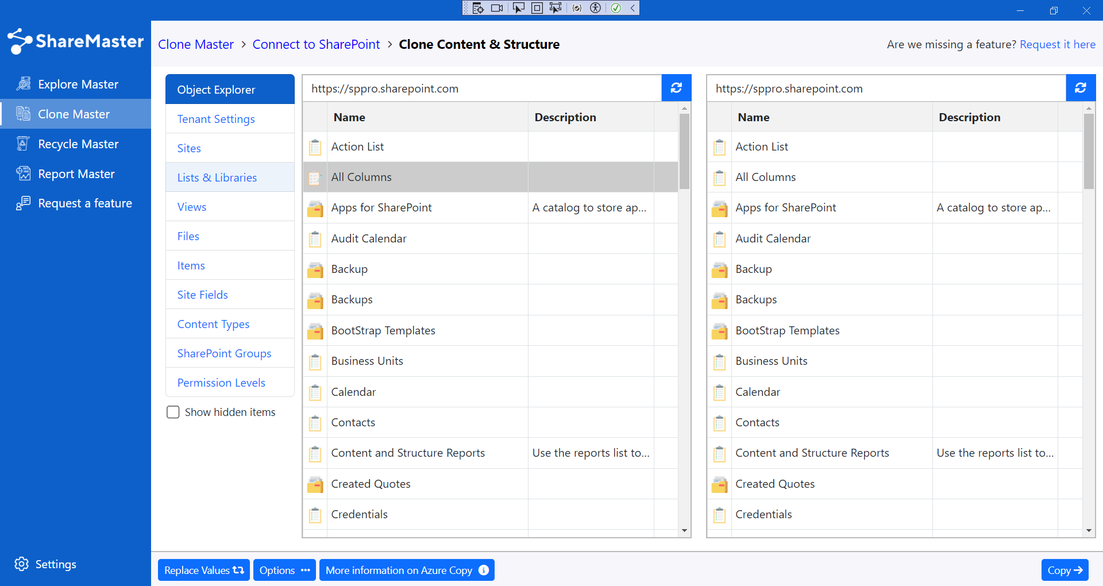Select Sites in Object Explorer
Viewport: 1103px width, 586px height.
click(230, 148)
